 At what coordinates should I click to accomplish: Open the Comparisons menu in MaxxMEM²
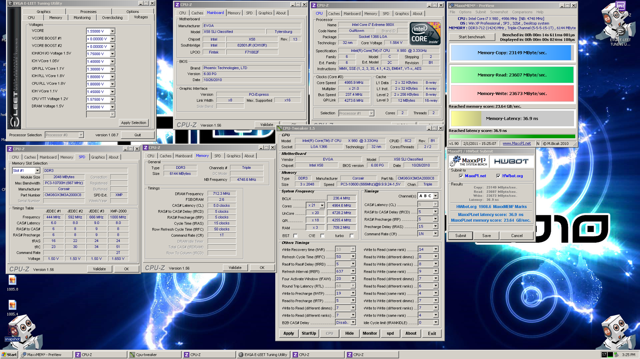pos(522,12)
